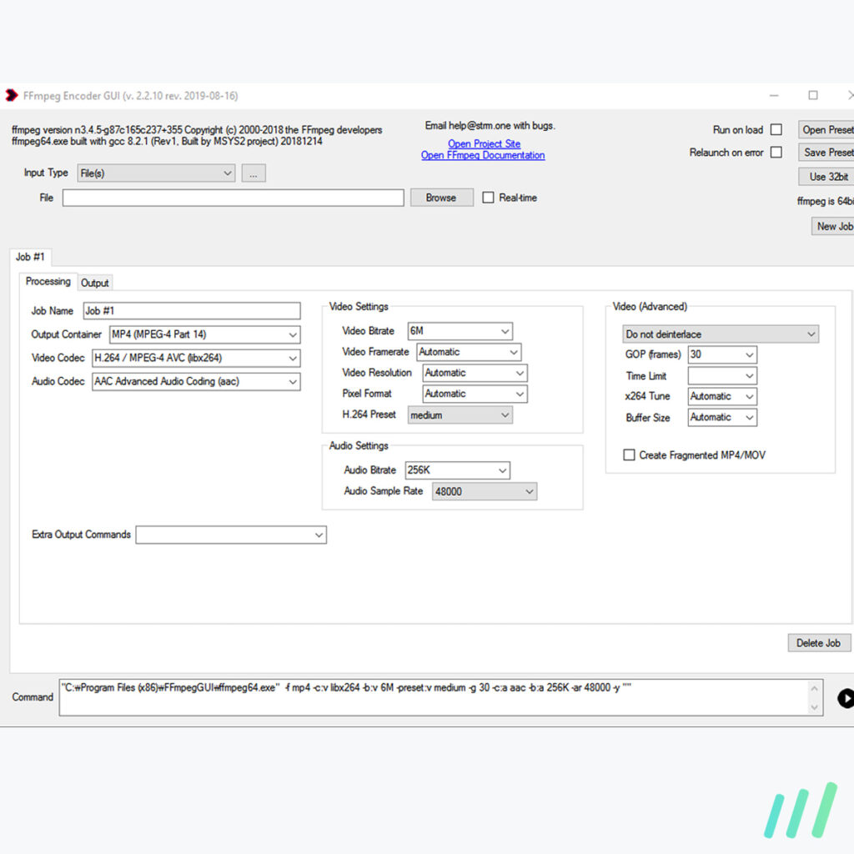Expand the Buffer Size dropdown
The width and height of the screenshot is (854, 854).
(x=722, y=418)
